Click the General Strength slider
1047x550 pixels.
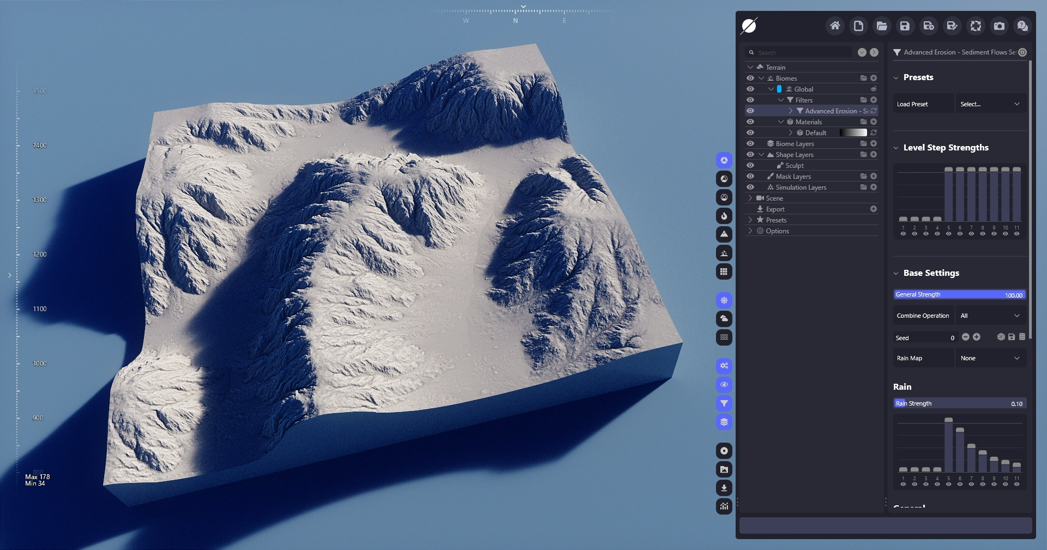tap(959, 294)
